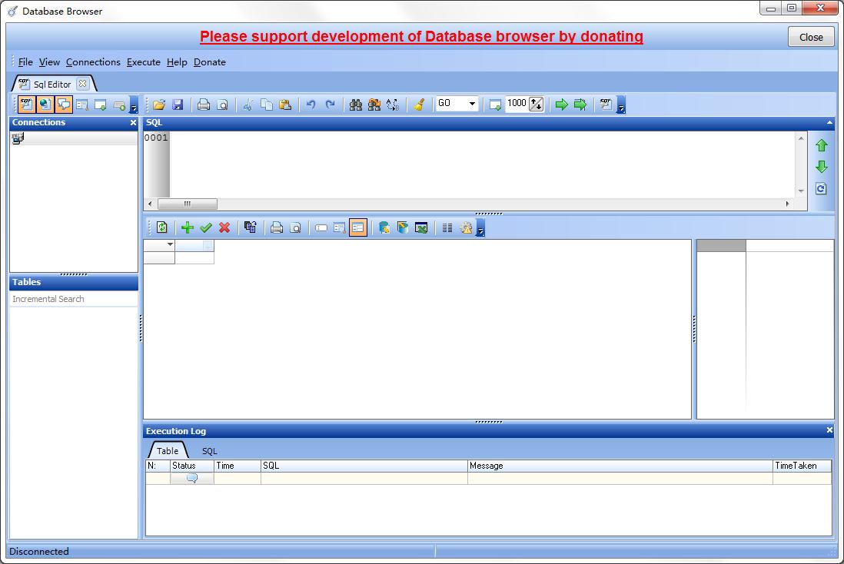Viewport: 844px width, 564px height.
Task: Collapse the SQL panel header arrow
Action: coord(829,123)
